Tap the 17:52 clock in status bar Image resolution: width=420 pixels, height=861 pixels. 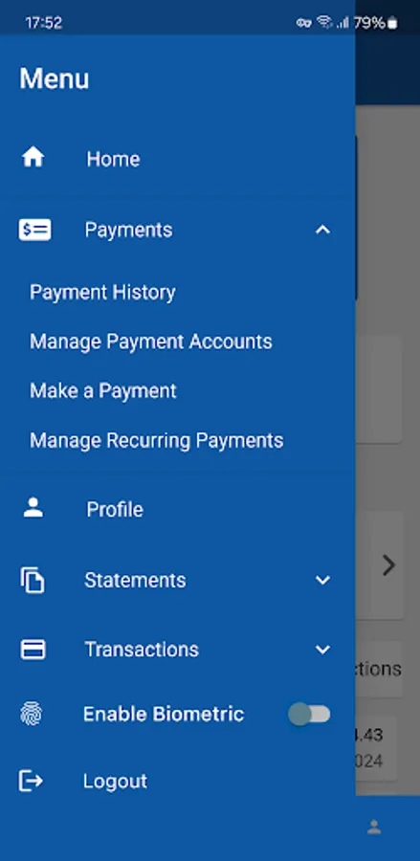click(43, 23)
